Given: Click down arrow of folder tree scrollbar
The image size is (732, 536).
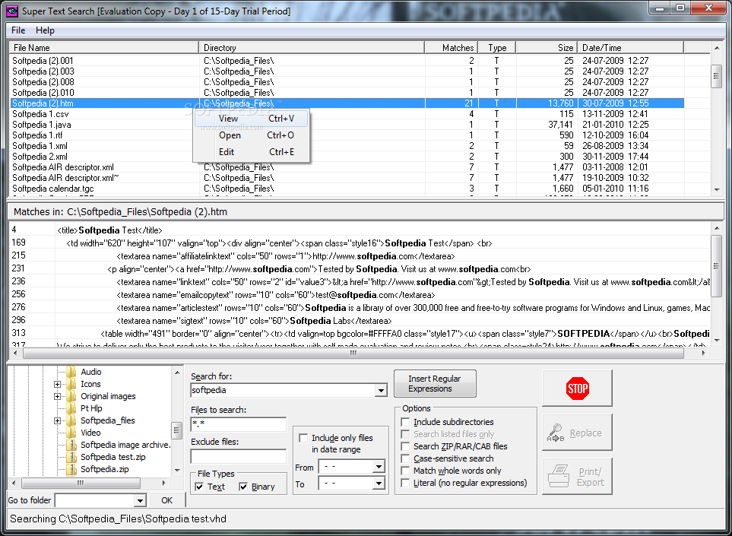Looking at the screenshot, I should pos(177,470).
